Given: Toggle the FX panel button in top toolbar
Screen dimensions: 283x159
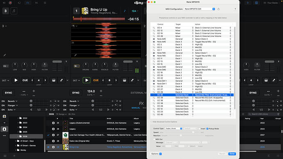Looking at the screenshot, I should coord(27,3).
